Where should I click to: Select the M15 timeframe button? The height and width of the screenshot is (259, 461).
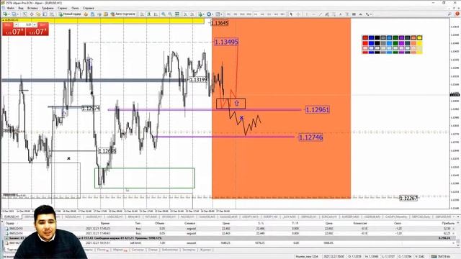pos(242,14)
